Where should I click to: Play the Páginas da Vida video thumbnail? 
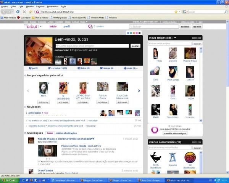coord(48,151)
